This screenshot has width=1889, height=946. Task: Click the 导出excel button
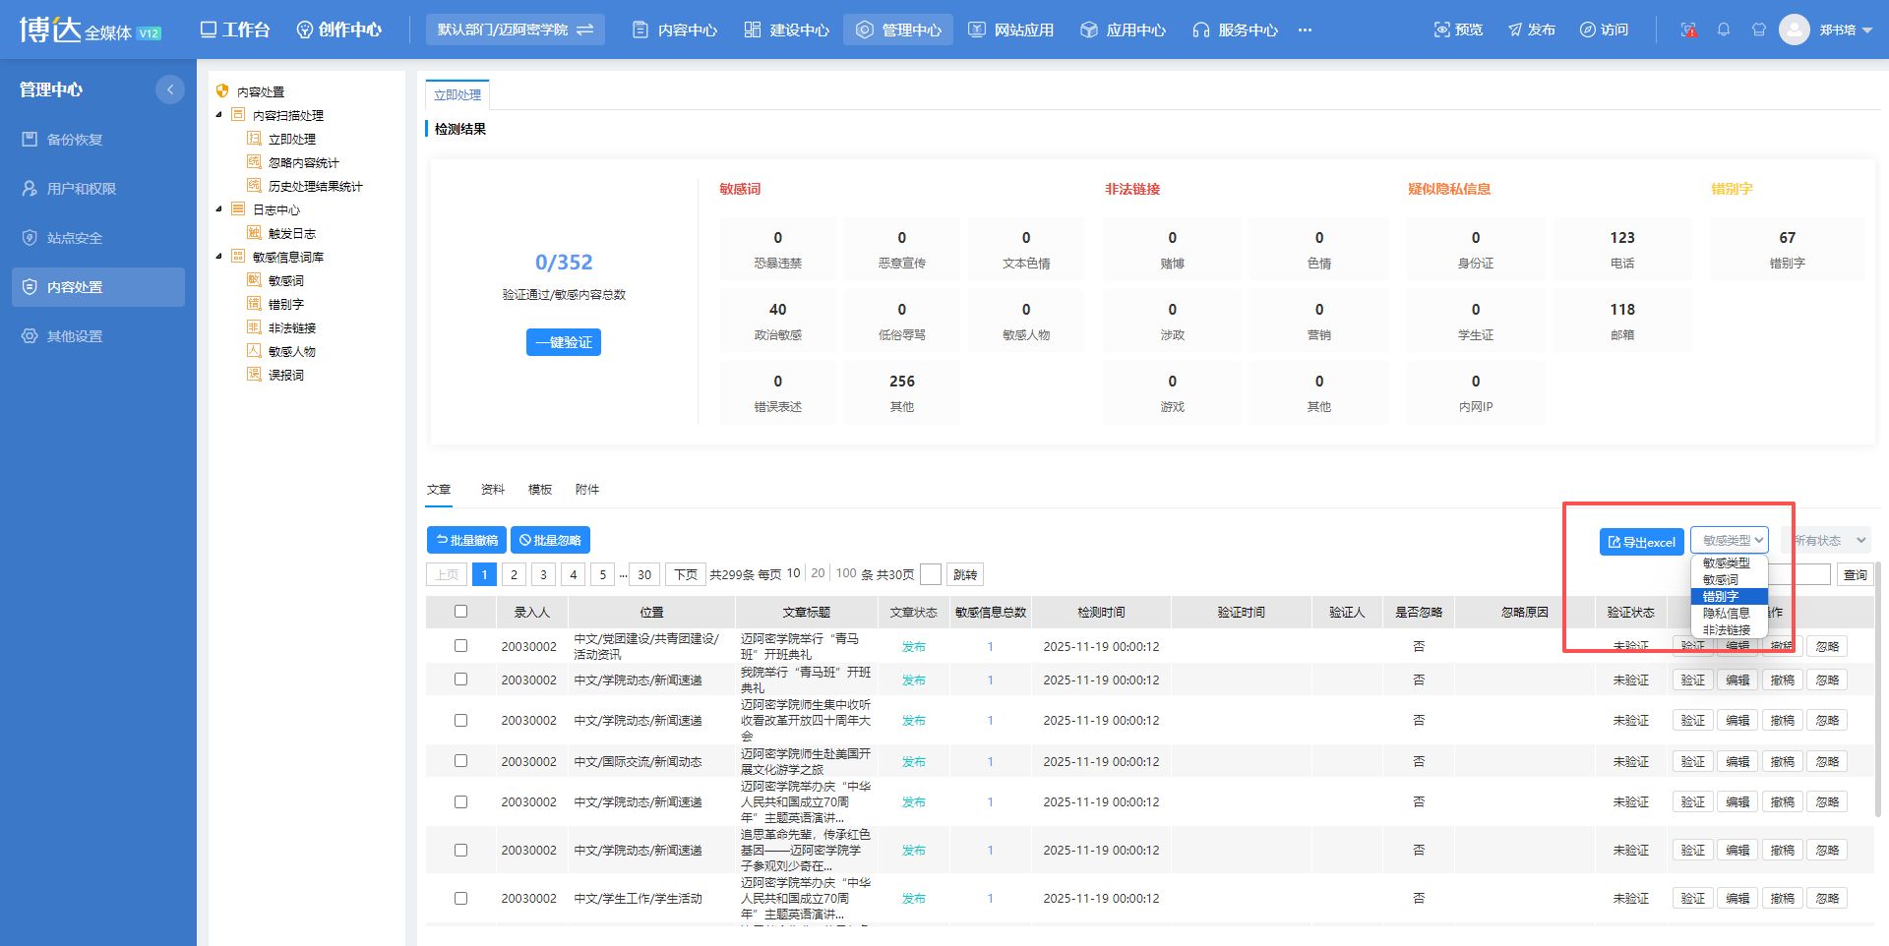1641,542
